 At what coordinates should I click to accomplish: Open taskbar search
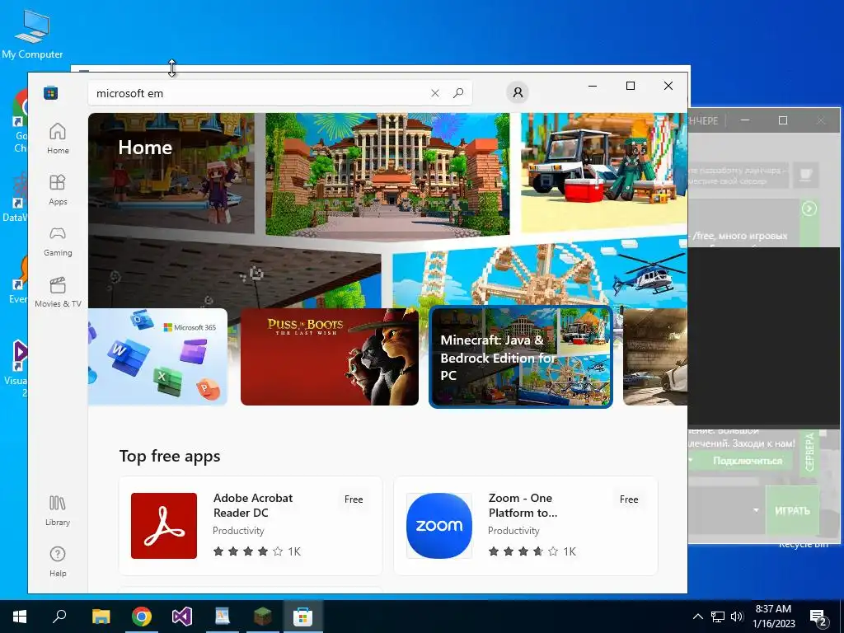tap(59, 617)
